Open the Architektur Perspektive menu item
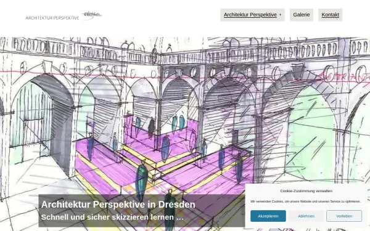The height and width of the screenshot is (231, 370). (250, 15)
